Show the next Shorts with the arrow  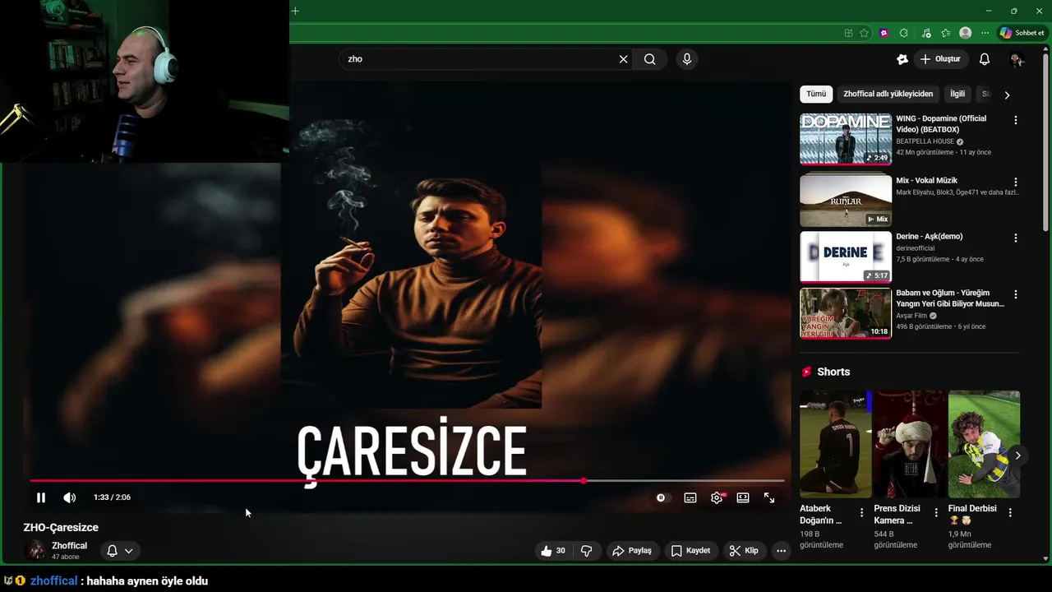point(1017,456)
